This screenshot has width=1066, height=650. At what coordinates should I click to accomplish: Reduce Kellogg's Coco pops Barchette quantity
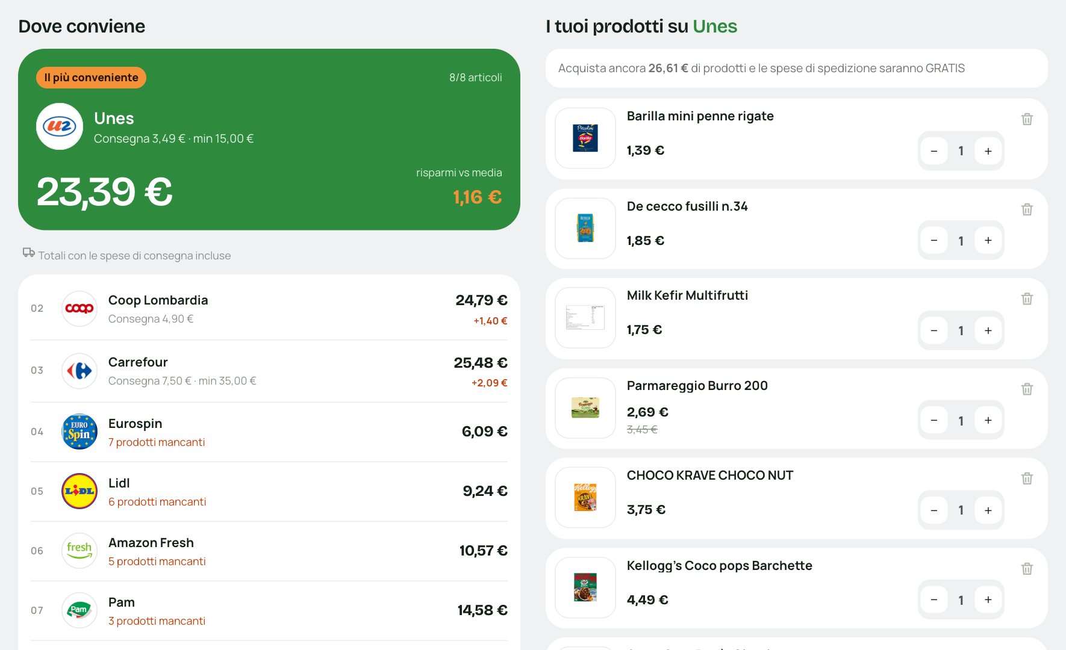click(x=934, y=600)
